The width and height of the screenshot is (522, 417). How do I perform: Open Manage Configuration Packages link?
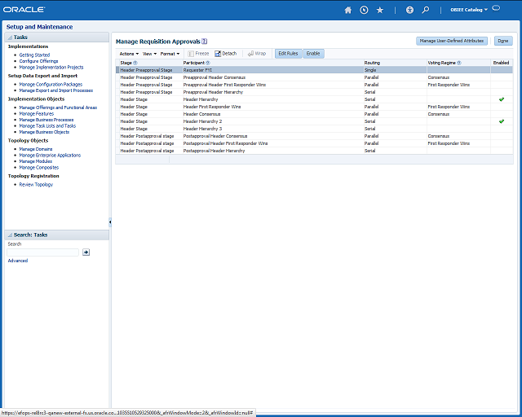click(x=51, y=85)
